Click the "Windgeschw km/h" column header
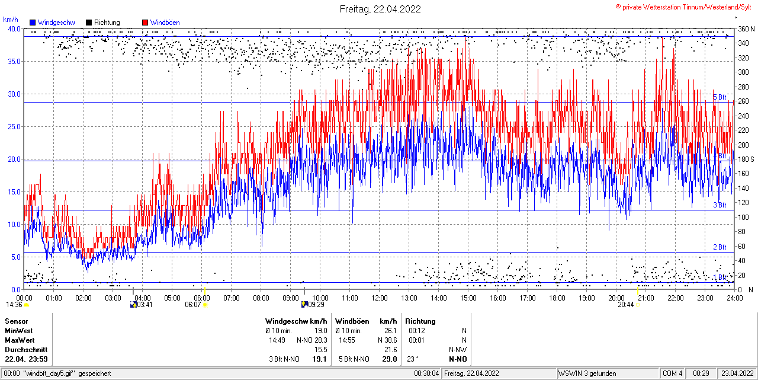The width and height of the screenshot is (758, 380). point(296,321)
